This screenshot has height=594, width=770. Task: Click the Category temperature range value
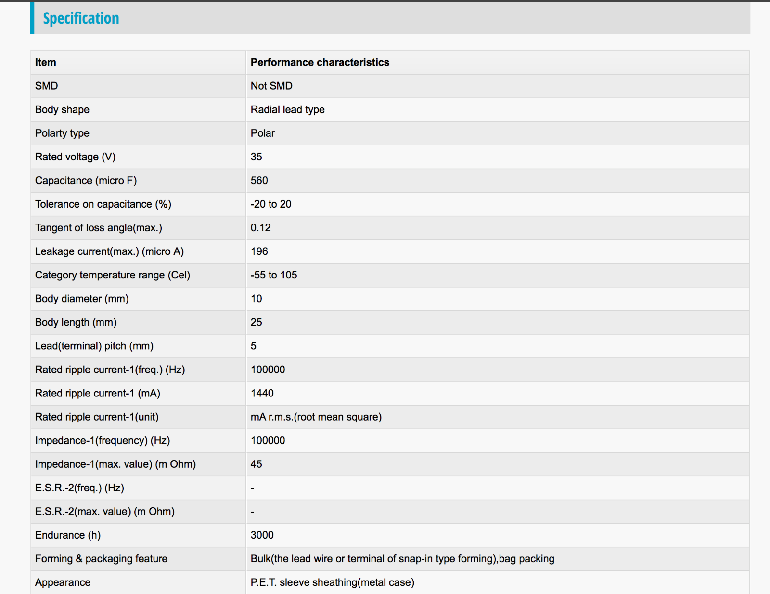pyautogui.click(x=273, y=275)
